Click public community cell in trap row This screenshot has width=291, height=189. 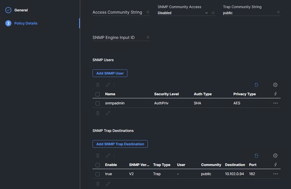pos(206,174)
